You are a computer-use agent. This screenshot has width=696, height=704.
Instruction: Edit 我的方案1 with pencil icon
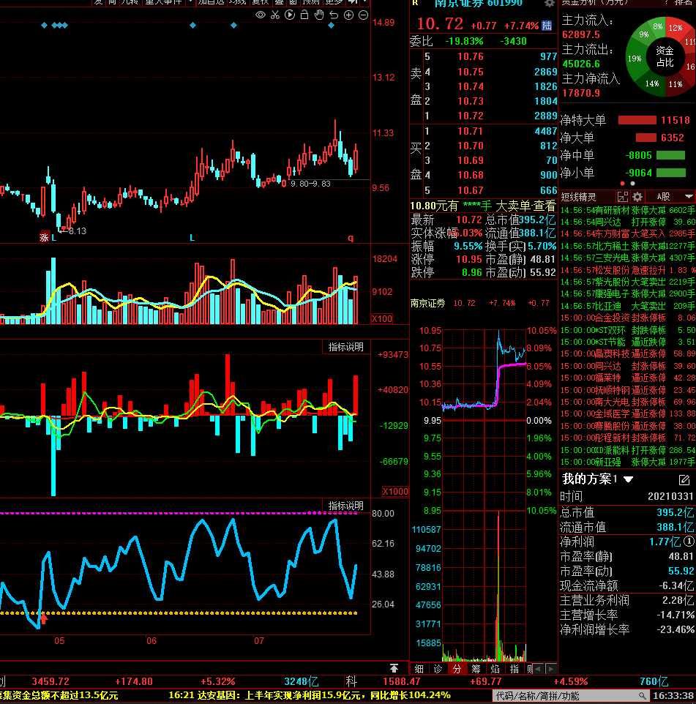click(684, 480)
